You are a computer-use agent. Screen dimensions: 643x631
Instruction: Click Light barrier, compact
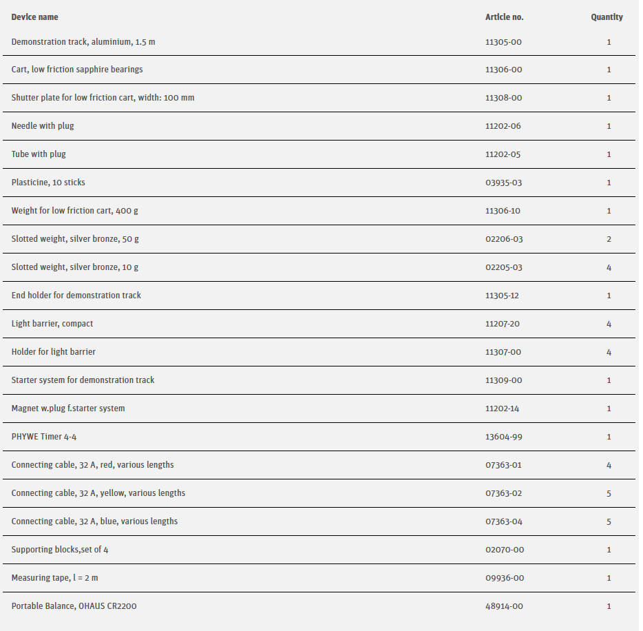pyautogui.click(x=52, y=324)
